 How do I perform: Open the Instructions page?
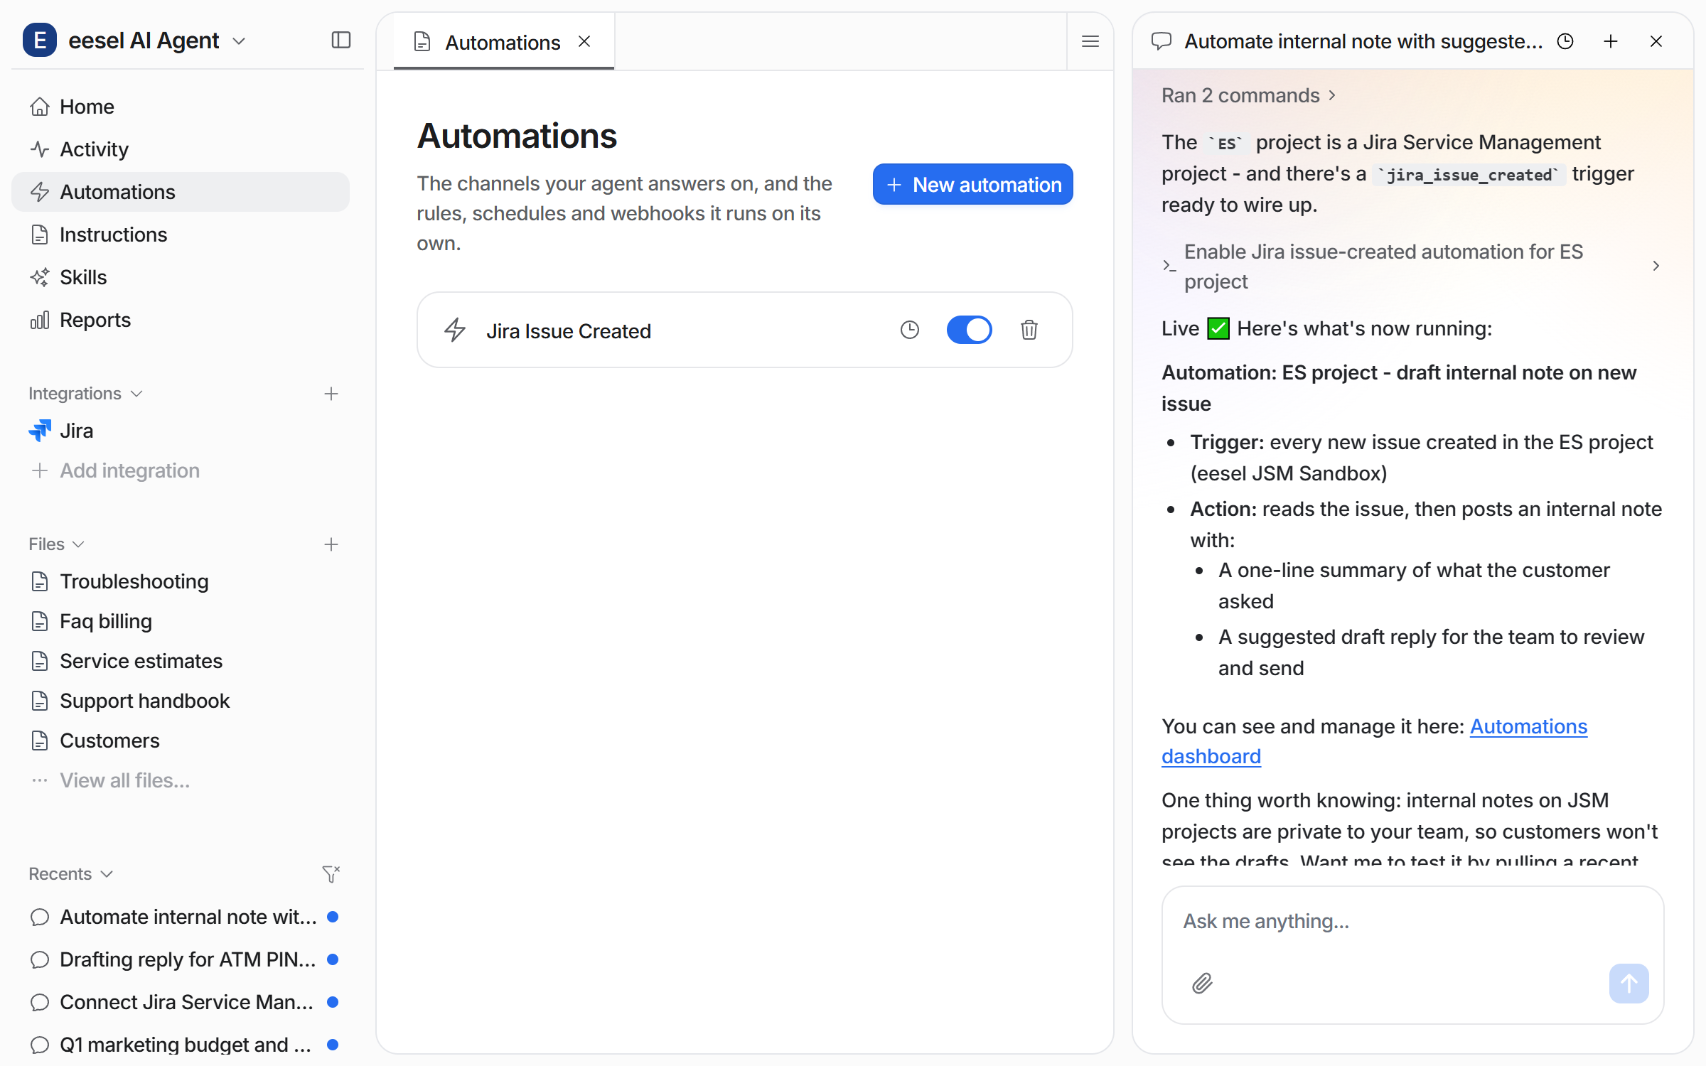click(x=181, y=235)
